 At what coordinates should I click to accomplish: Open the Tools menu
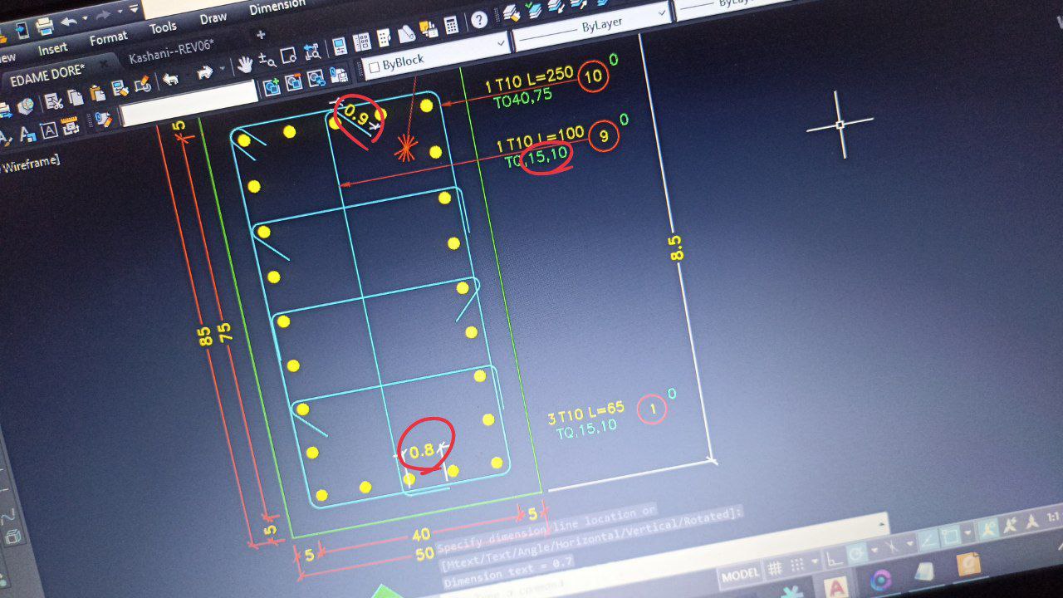point(163,27)
